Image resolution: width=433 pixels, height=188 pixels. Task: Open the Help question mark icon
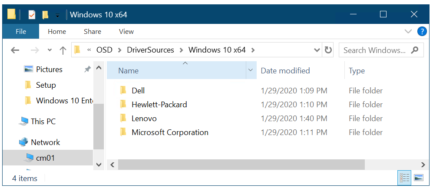click(x=422, y=31)
